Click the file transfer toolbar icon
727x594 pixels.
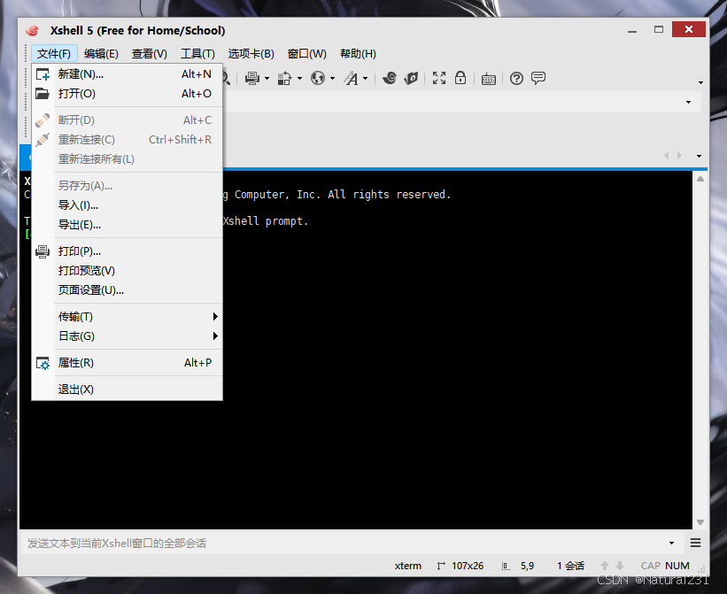pos(284,78)
